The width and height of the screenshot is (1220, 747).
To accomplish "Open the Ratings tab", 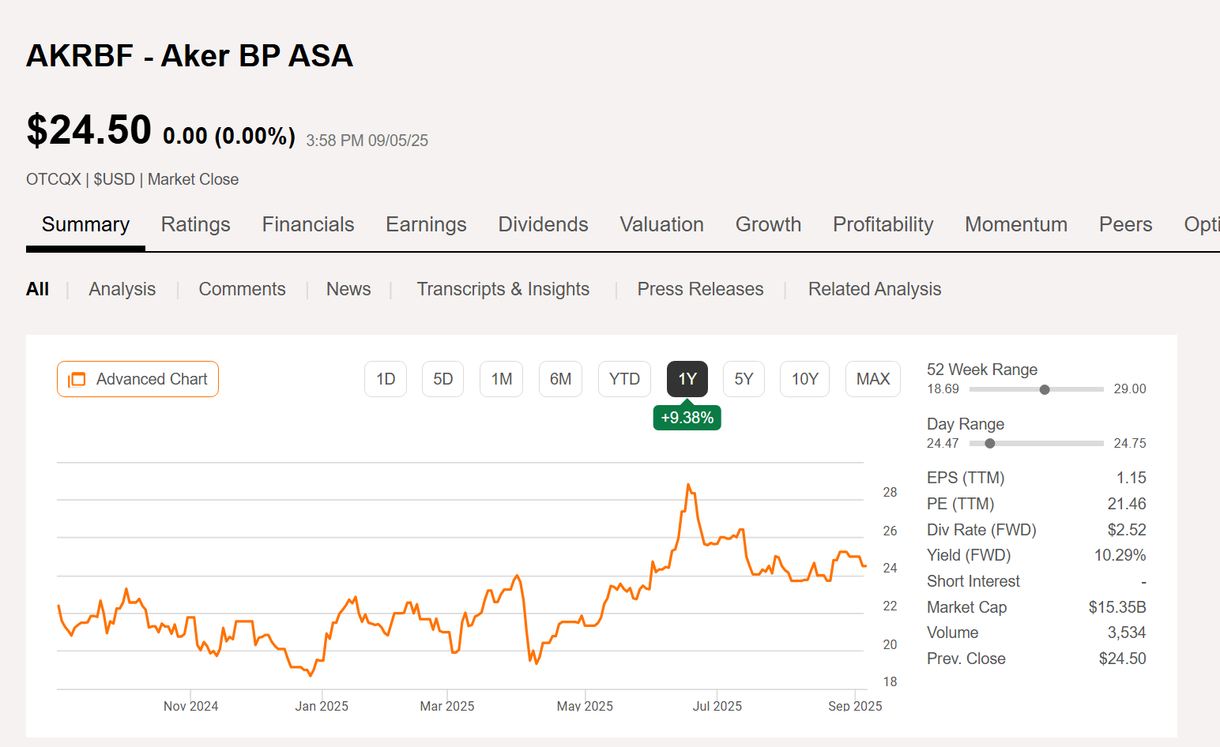I will click(195, 225).
